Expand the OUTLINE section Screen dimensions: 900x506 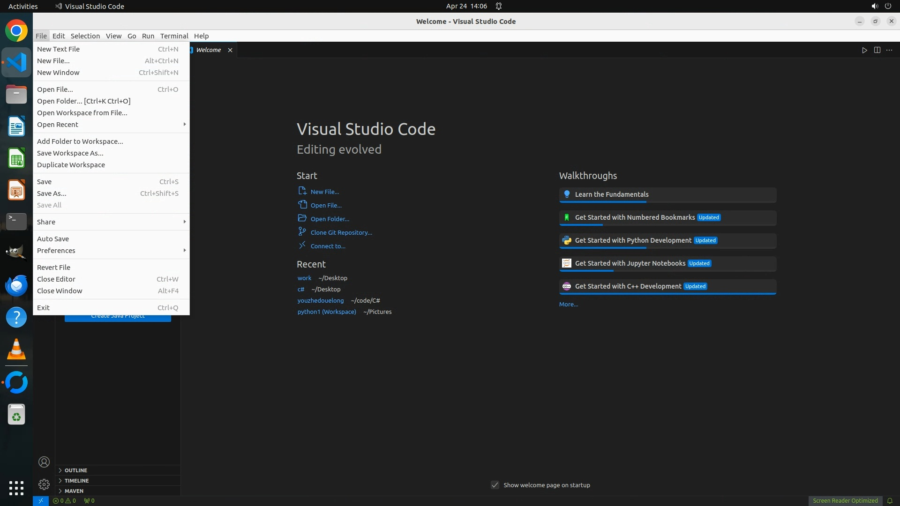[x=76, y=470]
